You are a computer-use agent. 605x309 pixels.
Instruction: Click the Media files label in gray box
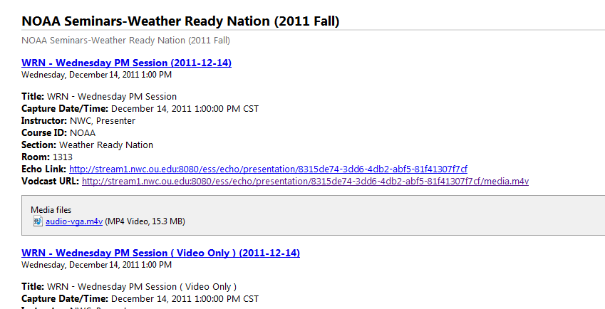tap(51, 210)
